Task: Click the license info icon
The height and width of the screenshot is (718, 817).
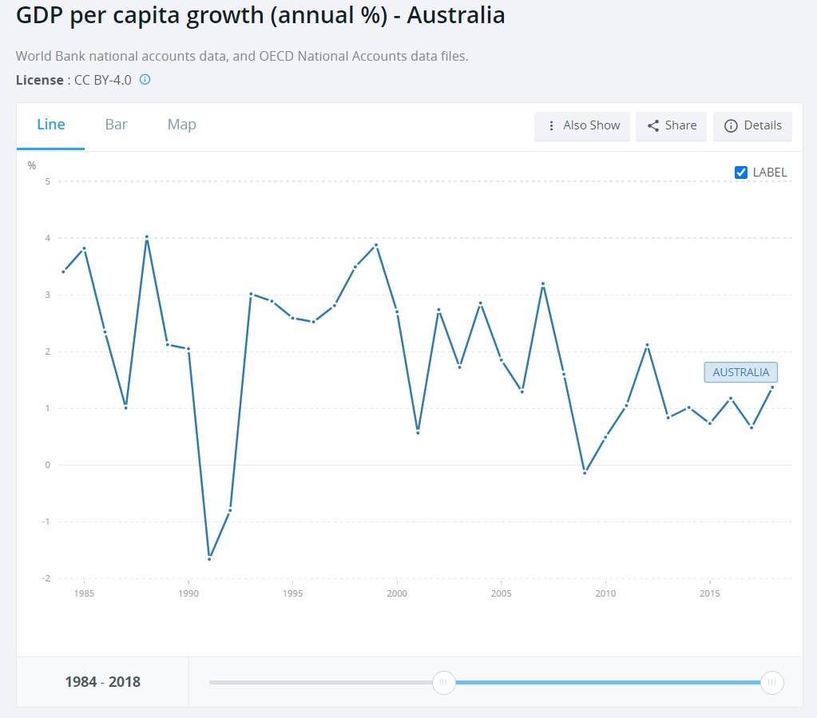Action: [145, 80]
